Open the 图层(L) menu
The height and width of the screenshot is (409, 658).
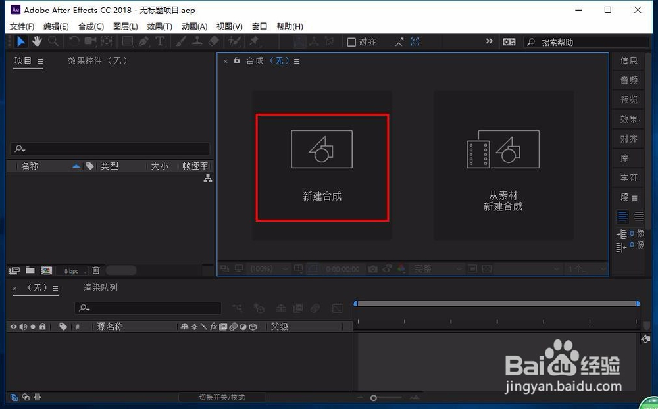(126, 26)
